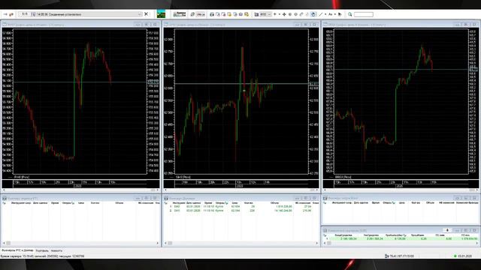Screen dimensions: 481x270
Task: Expand dropdown arrow next to plus icon
Action: pyautogui.click(x=279, y=14)
